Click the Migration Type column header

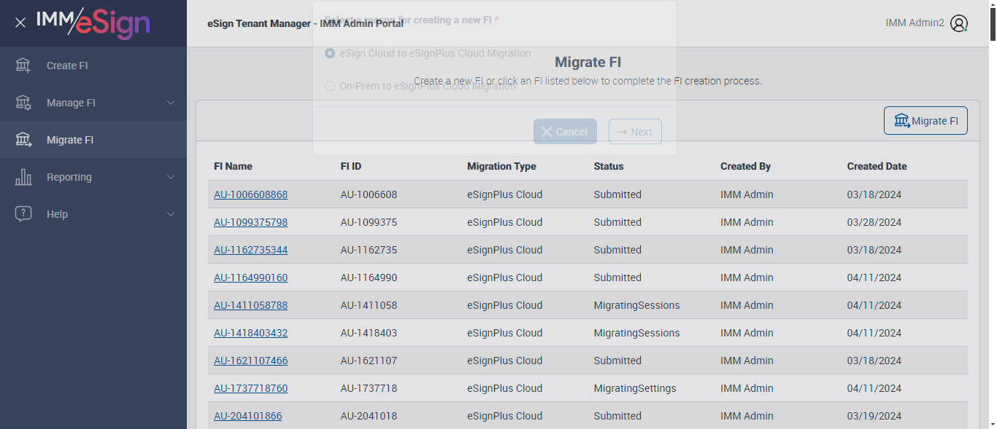(x=501, y=166)
